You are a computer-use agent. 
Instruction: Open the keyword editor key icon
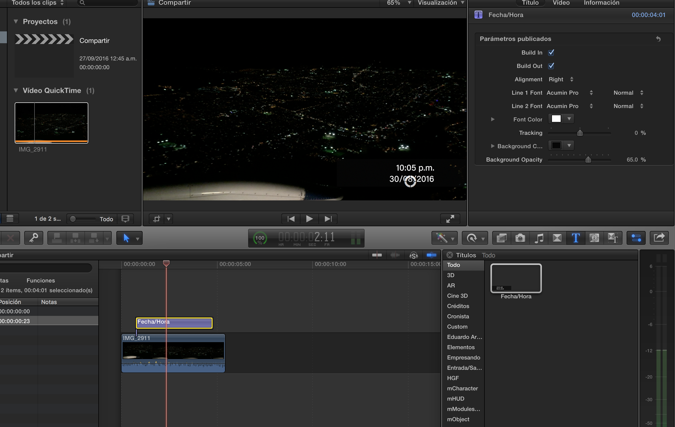click(34, 238)
